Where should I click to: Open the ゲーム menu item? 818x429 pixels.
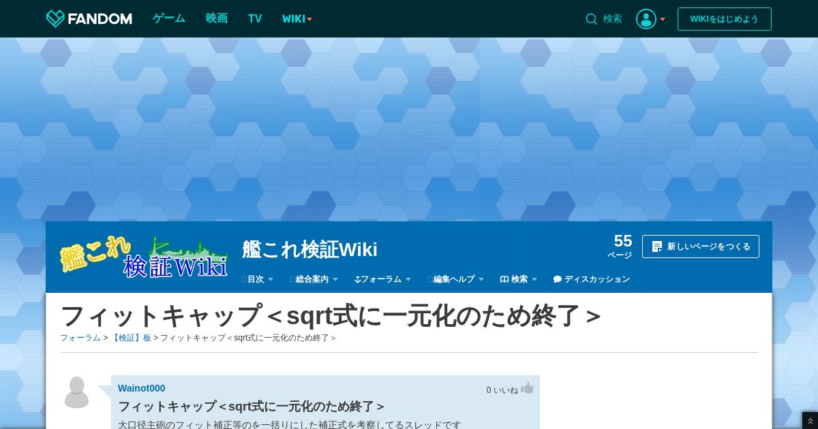(x=169, y=18)
